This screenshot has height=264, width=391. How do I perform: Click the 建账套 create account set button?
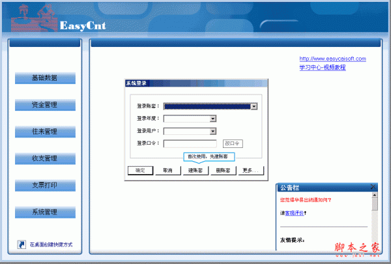[195, 170]
